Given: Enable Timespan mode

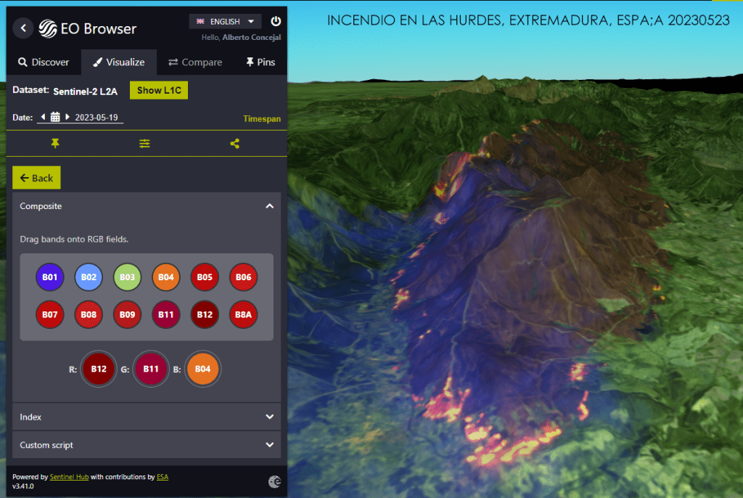Looking at the screenshot, I should pos(261,118).
